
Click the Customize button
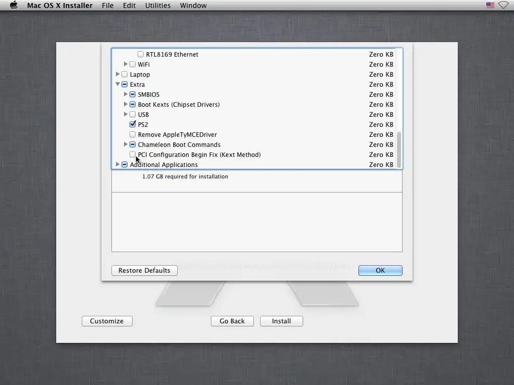click(107, 321)
